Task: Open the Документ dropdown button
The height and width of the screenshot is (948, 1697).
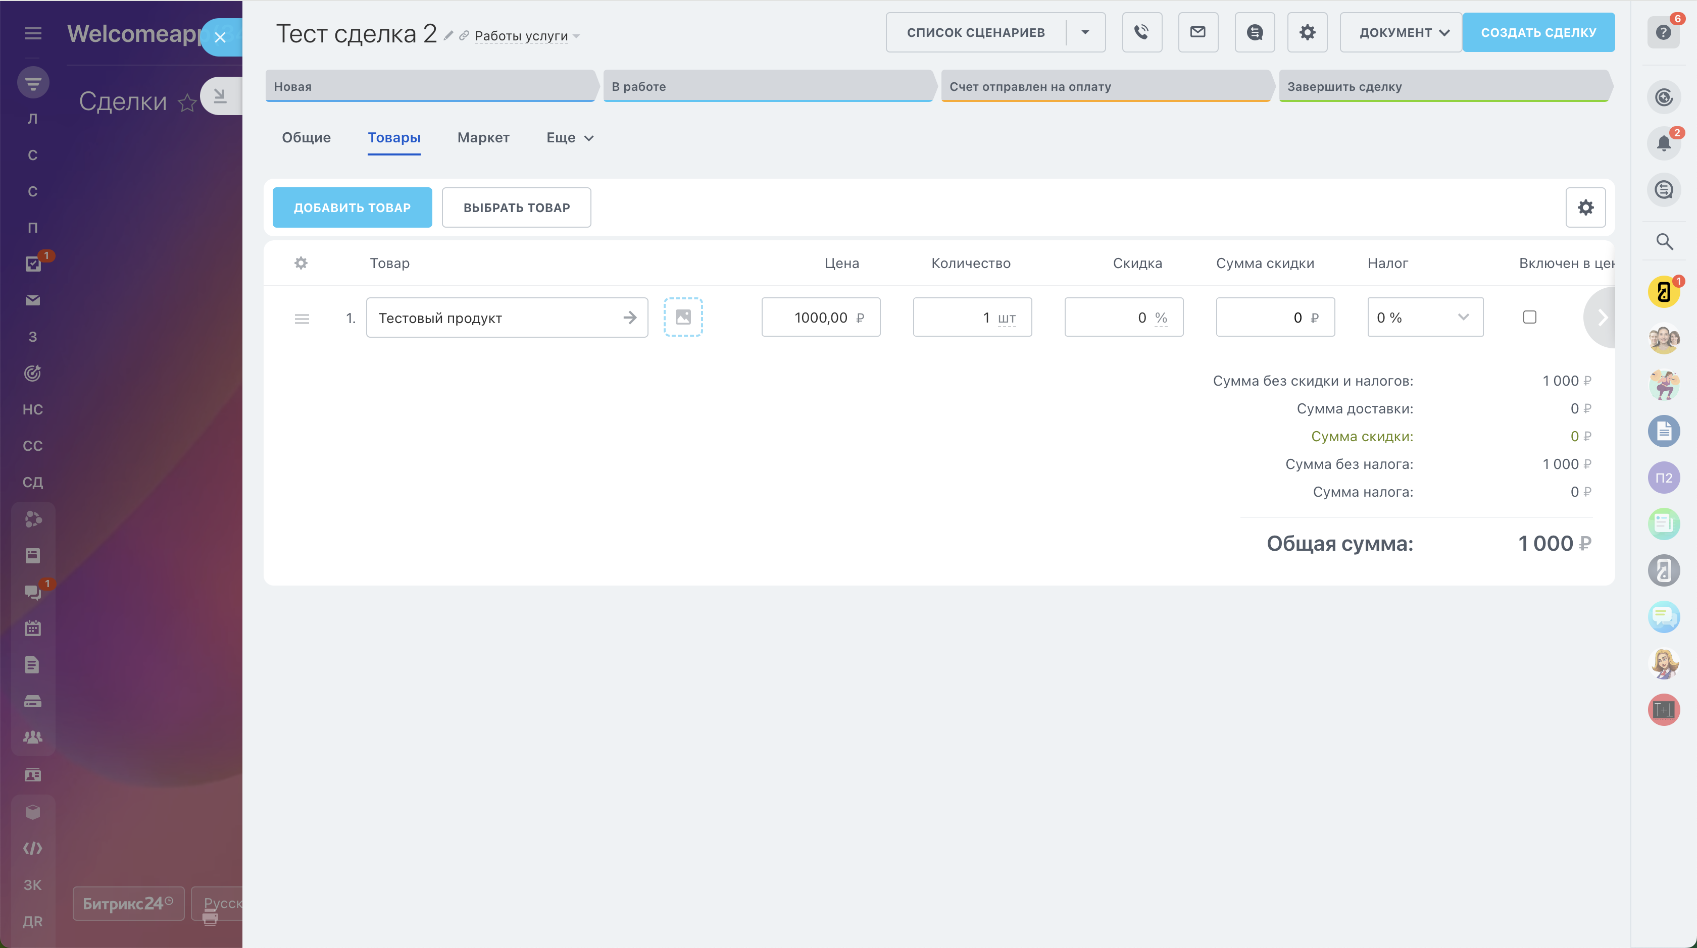Action: (x=1401, y=32)
